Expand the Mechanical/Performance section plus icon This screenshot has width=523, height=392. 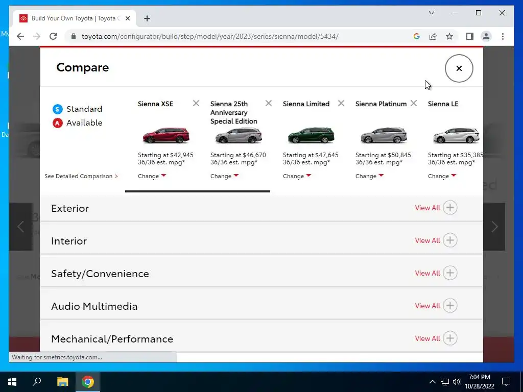coord(450,338)
